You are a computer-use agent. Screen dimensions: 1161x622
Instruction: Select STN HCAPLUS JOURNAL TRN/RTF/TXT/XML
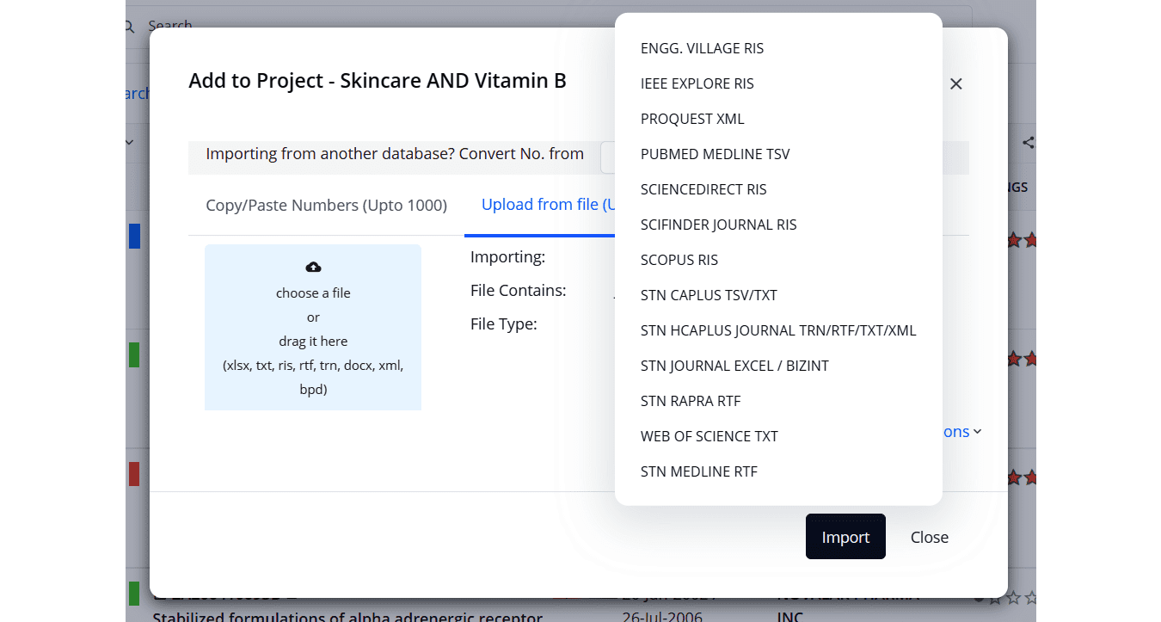[778, 330]
